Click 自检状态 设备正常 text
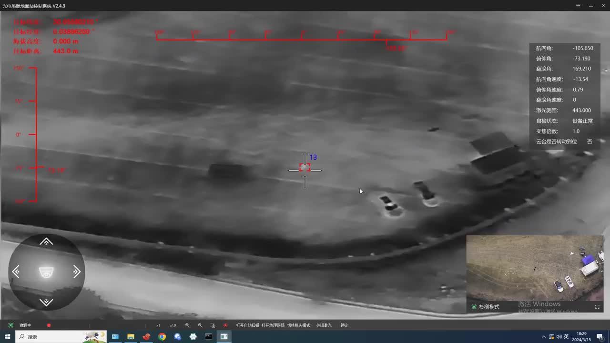Image resolution: width=610 pixels, height=343 pixels. pyautogui.click(x=583, y=121)
